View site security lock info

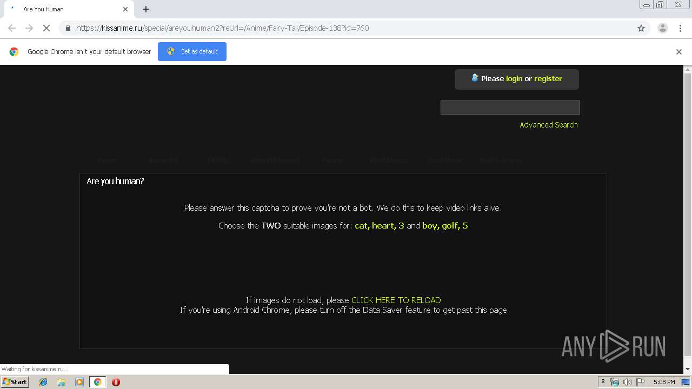pos(68,28)
